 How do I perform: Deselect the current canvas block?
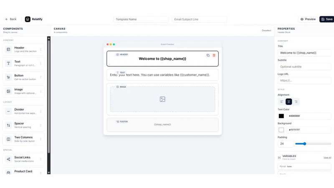coord(266,30)
